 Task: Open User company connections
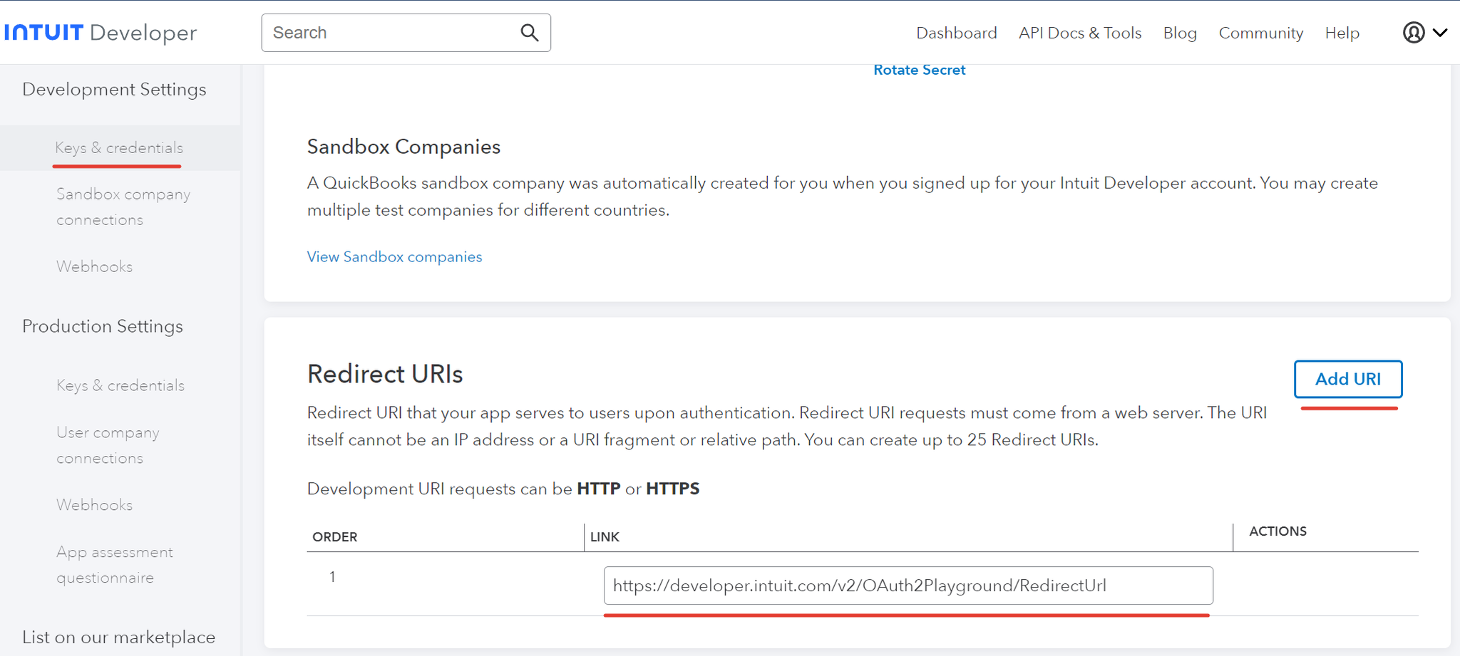point(108,445)
